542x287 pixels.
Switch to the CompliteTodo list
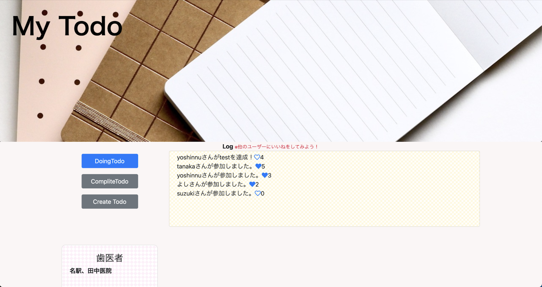(110, 181)
